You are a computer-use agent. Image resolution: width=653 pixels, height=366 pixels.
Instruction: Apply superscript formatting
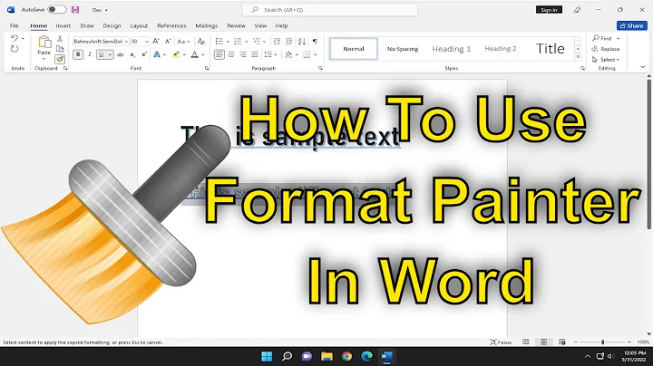[144, 54]
